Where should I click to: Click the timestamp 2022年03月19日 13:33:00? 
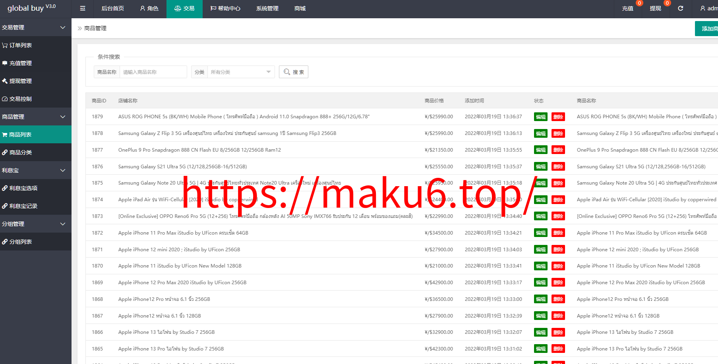click(494, 299)
